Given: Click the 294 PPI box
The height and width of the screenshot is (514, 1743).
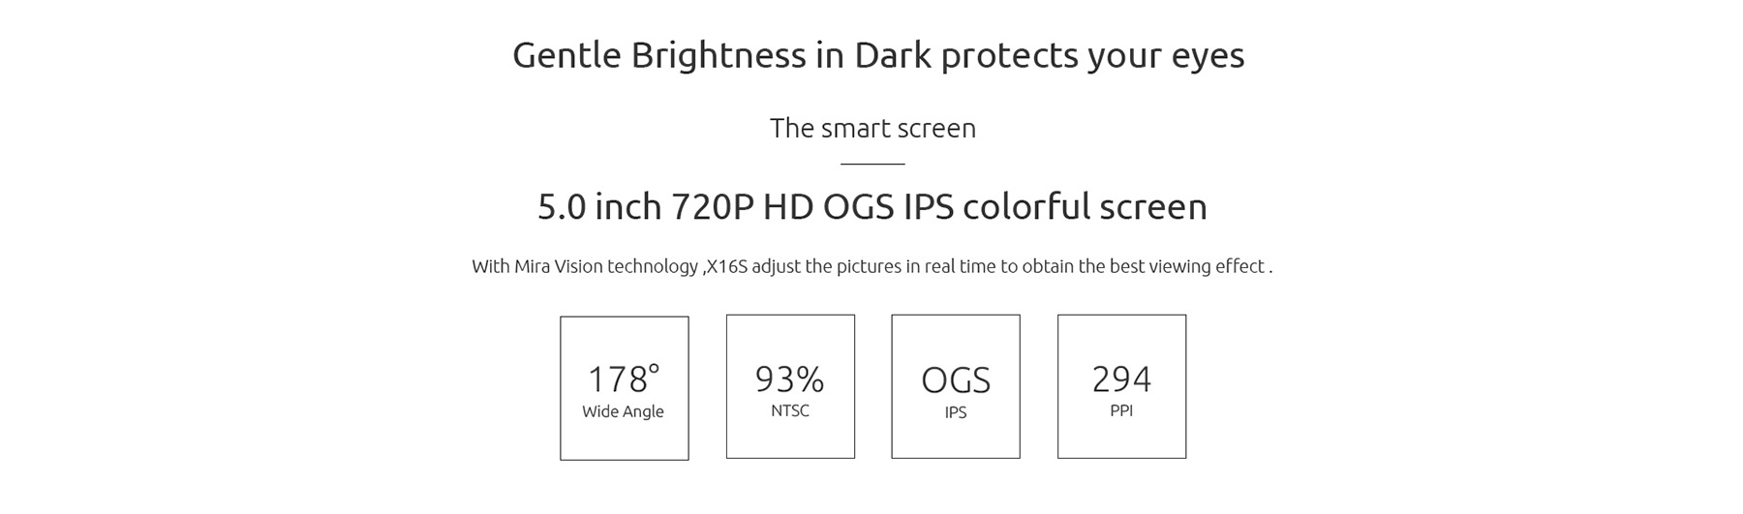Looking at the screenshot, I should tap(1121, 386).
